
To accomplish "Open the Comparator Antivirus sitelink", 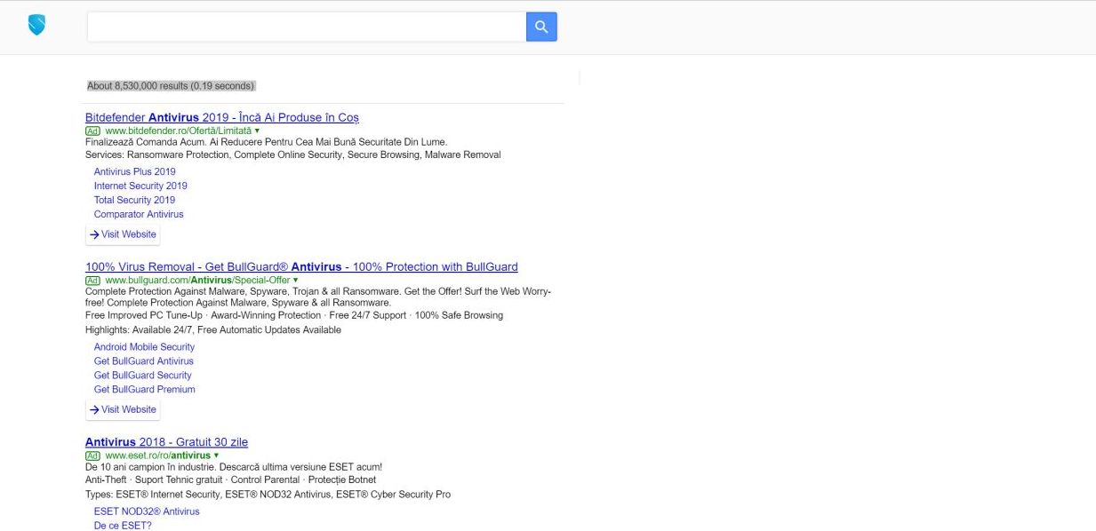I will pyautogui.click(x=139, y=214).
